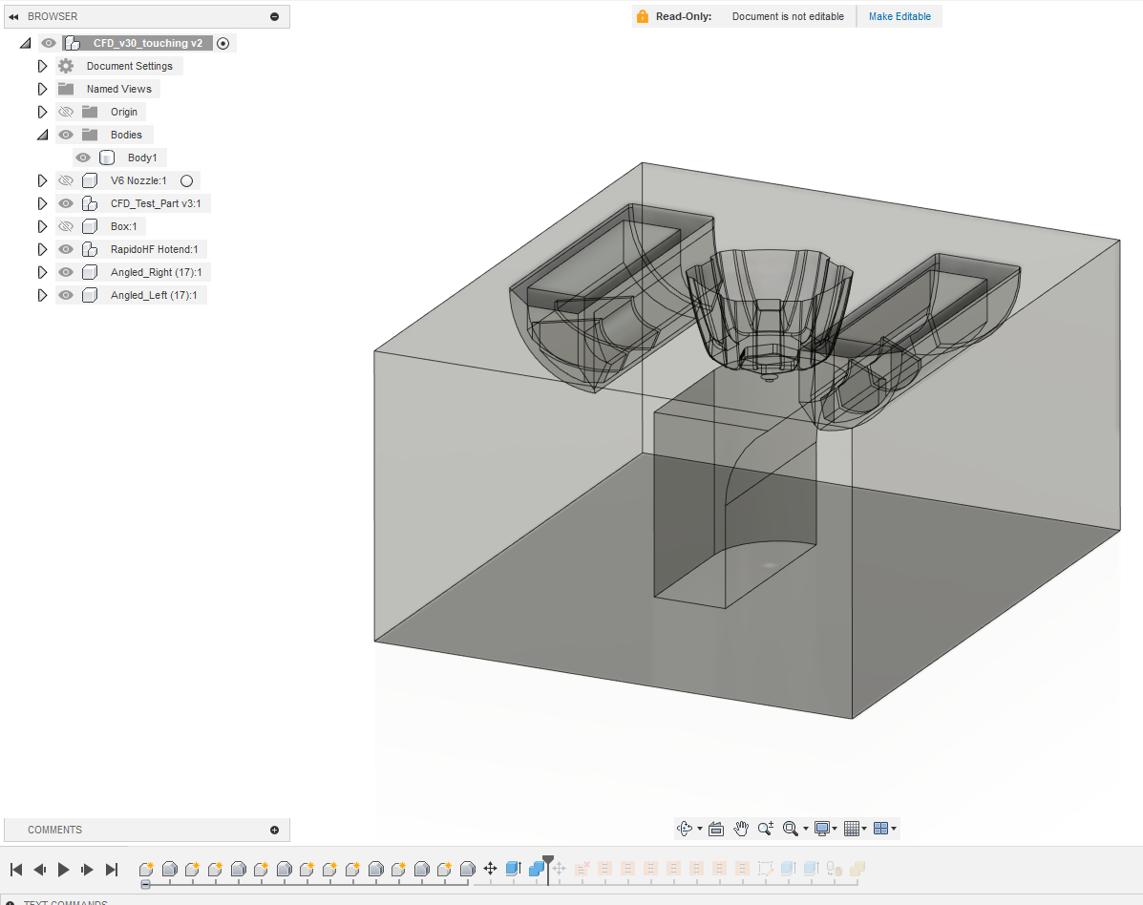Open Display Settings monitor icon
This screenshot has width=1143, height=905.
[x=821, y=829]
